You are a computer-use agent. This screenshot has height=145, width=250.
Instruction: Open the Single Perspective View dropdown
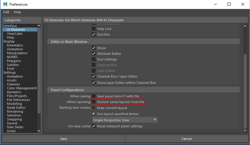(125, 120)
